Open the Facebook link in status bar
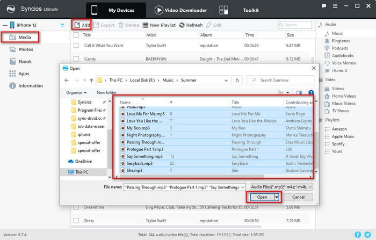376x240 pixels. [358, 235]
